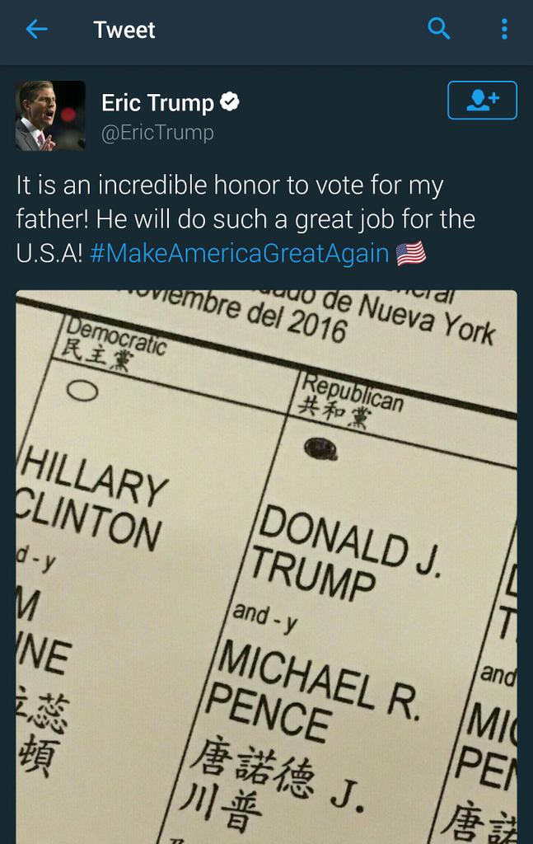Open profile via the Eric Trump name

coord(157,102)
